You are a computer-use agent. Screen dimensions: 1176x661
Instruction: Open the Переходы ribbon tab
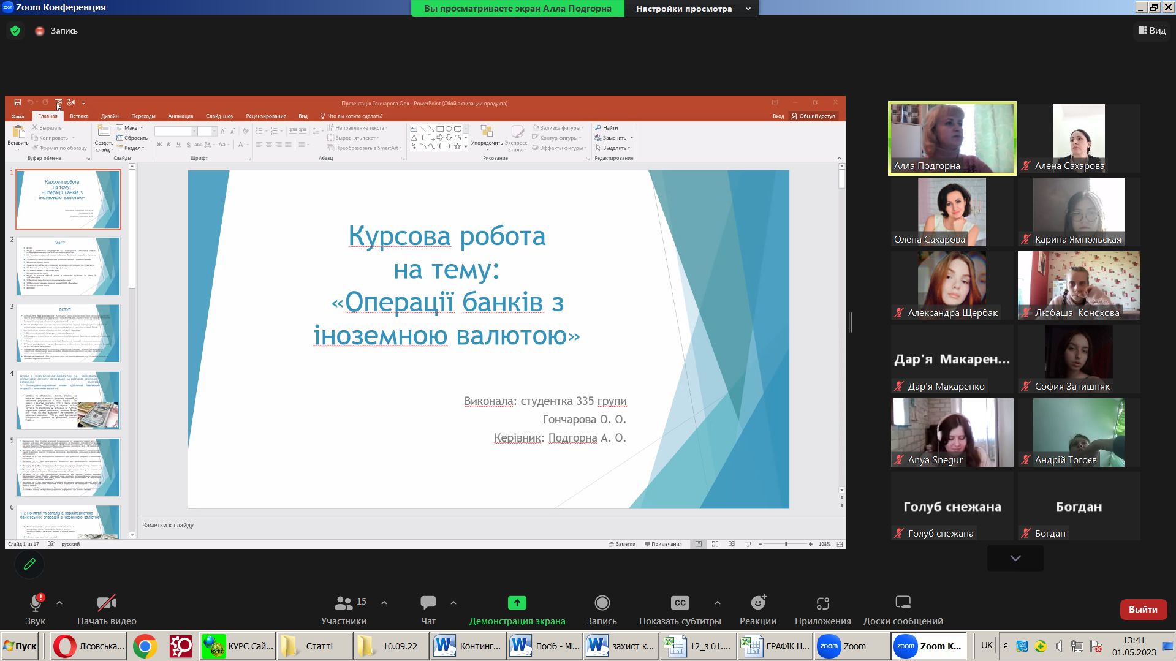[x=143, y=116]
